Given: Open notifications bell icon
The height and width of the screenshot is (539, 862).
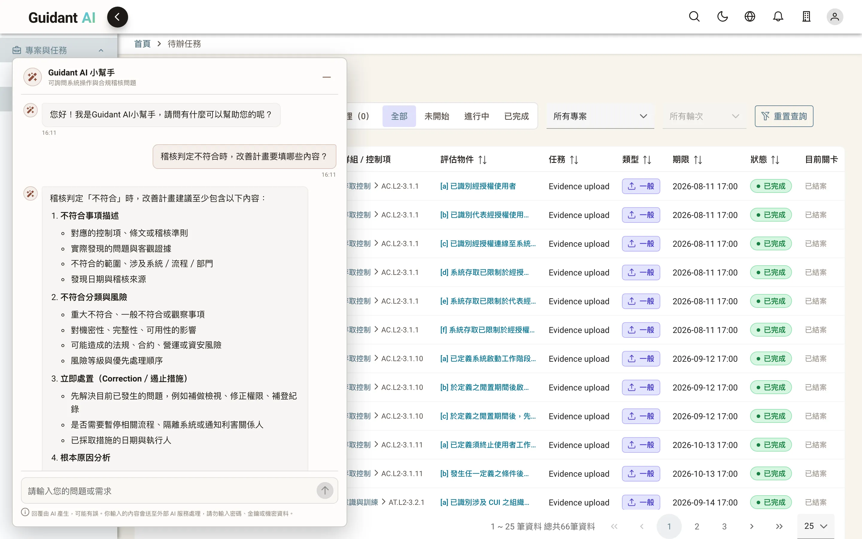Looking at the screenshot, I should point(778,17).
